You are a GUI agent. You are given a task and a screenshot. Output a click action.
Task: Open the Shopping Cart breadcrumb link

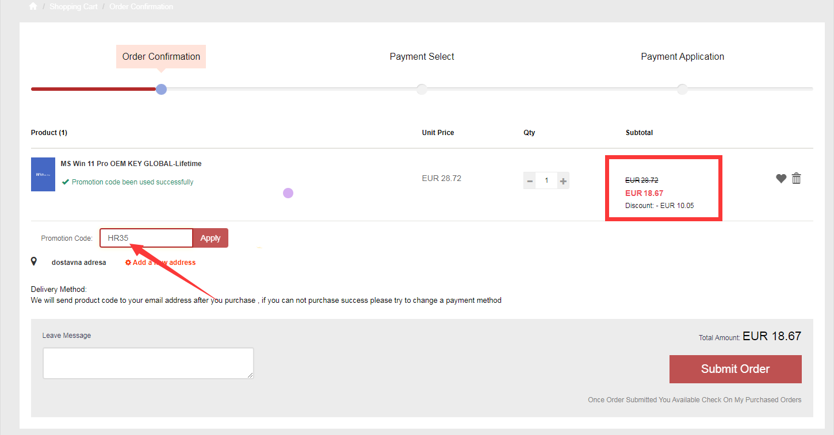(x=74, y=7)
